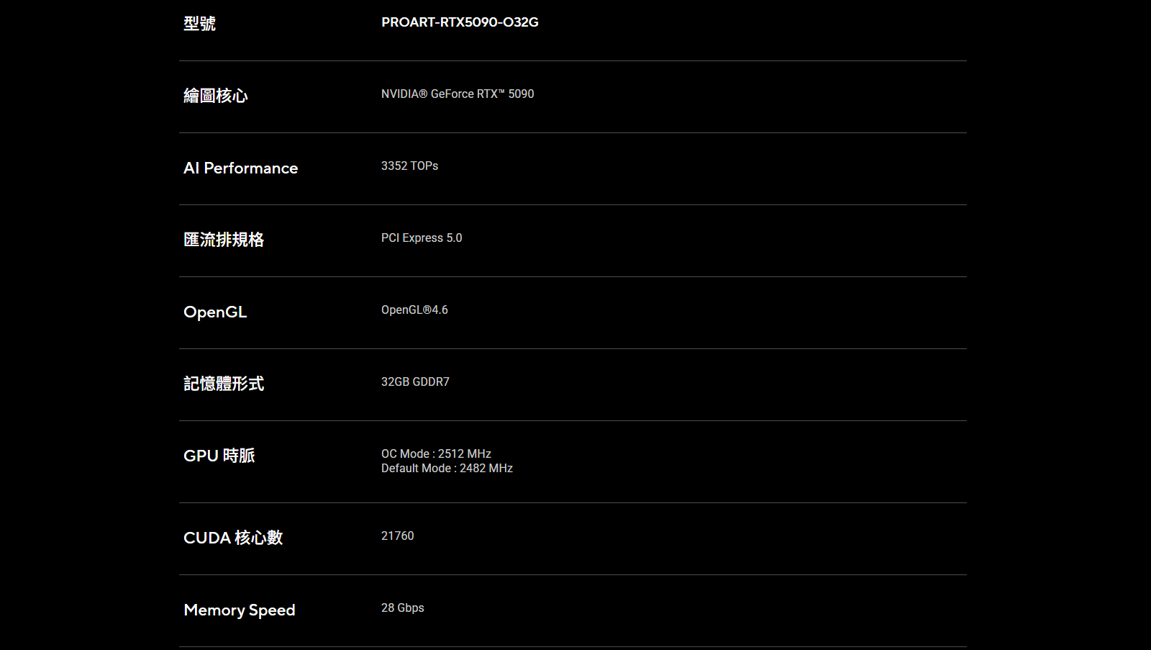Click the Memory Speed heading
This screenshot has width=1151, height=650.
240,610
